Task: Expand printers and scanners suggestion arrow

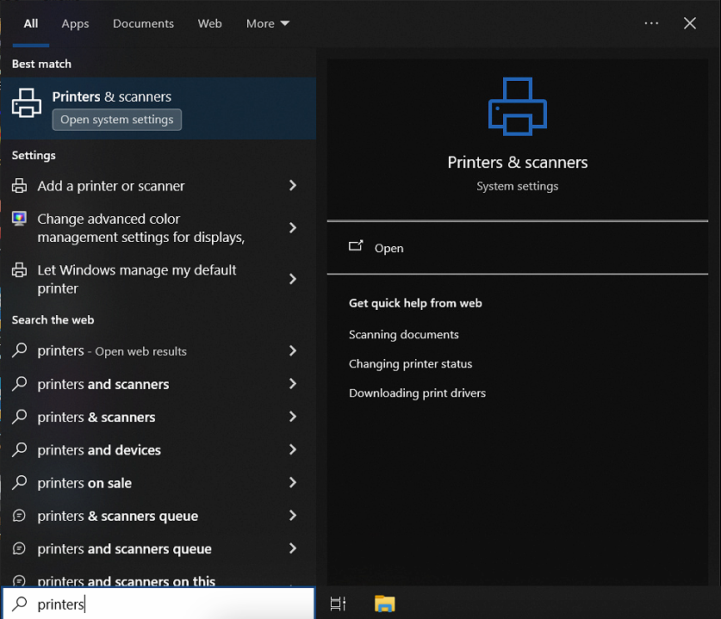Action: [x=293, y=383]
